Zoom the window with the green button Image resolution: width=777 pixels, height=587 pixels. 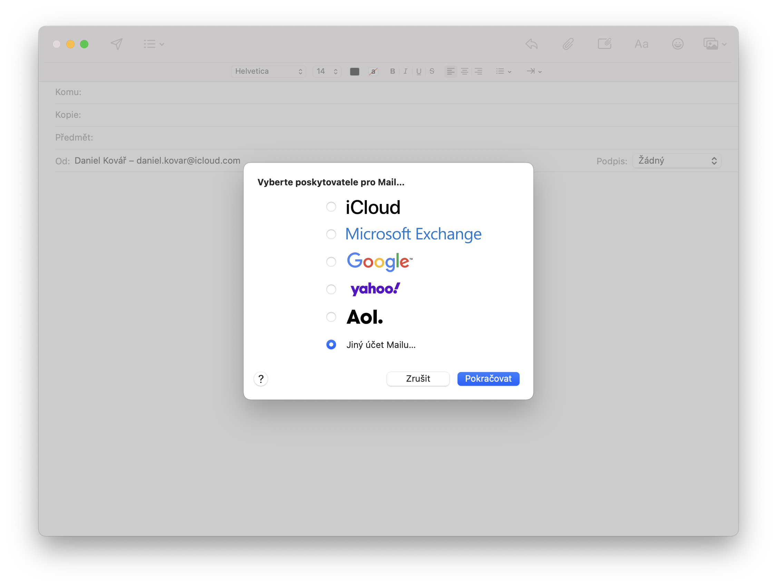pyautogui.click(x=84, y=44)
